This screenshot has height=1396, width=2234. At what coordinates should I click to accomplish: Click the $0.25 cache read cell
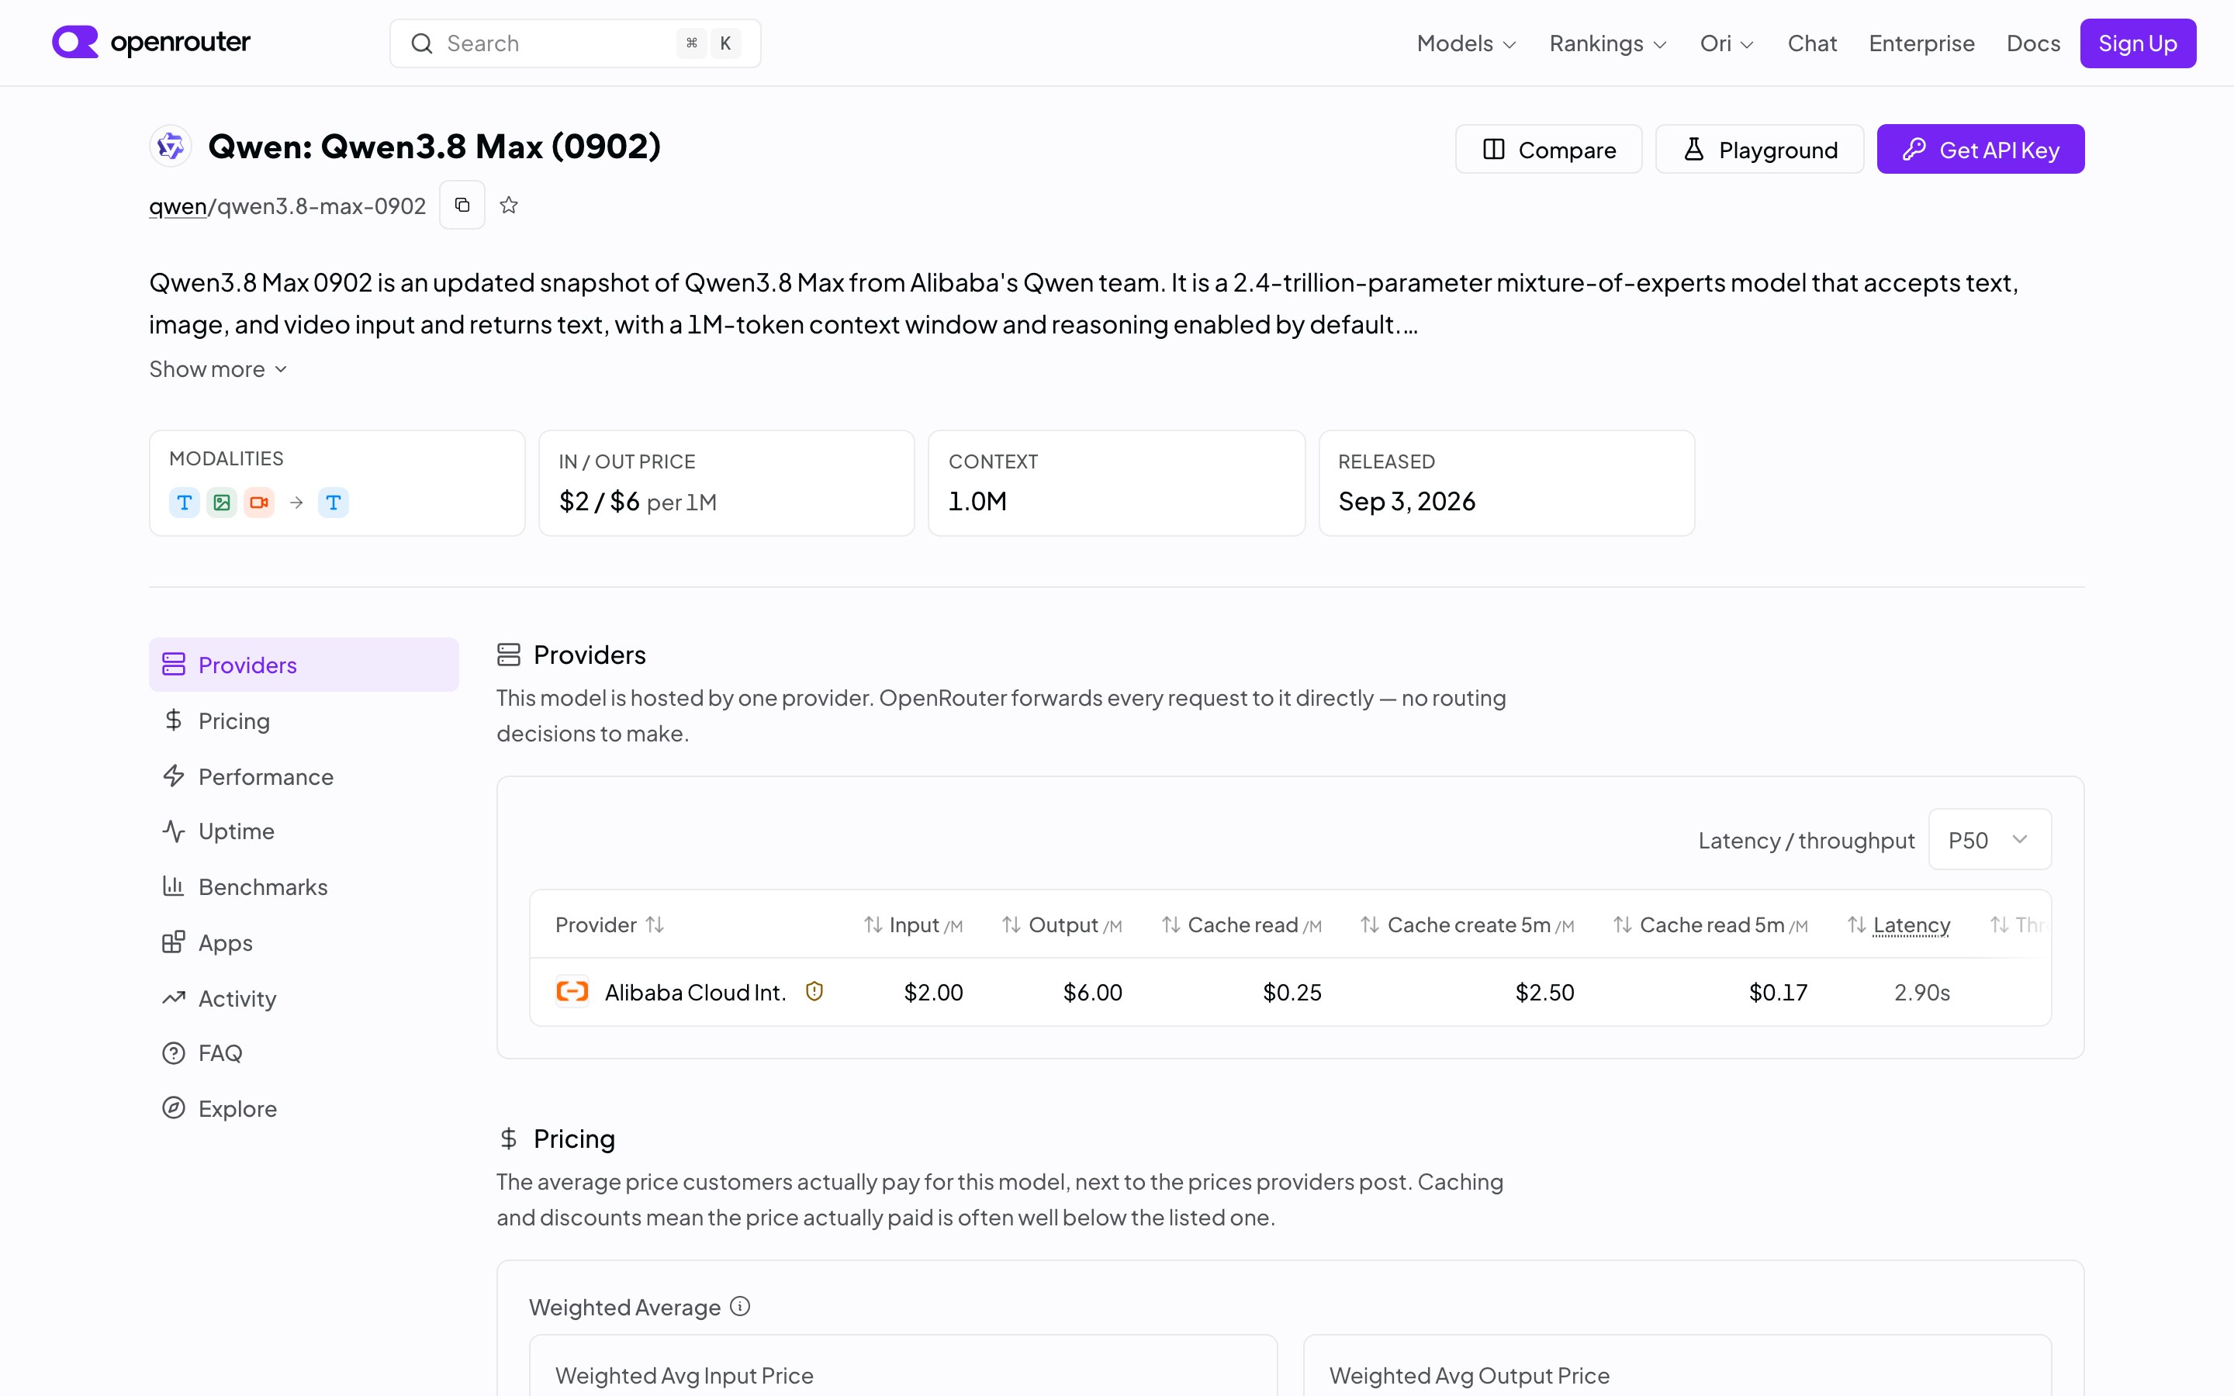(1292, 992)
